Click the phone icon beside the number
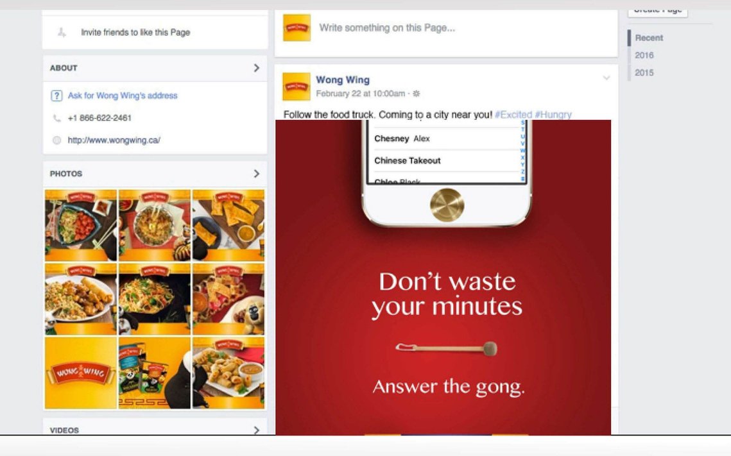 click(57, 118)
